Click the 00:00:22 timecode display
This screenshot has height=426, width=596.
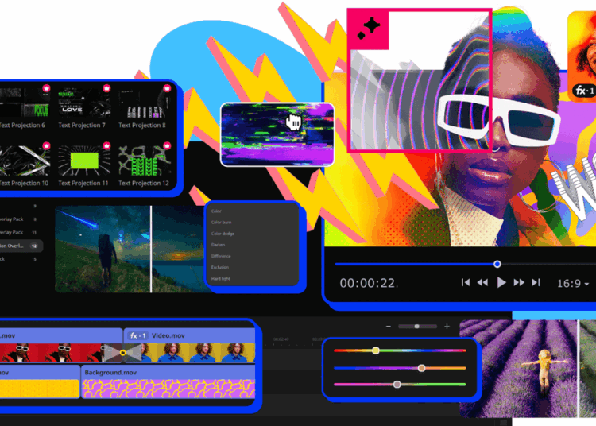368,283
